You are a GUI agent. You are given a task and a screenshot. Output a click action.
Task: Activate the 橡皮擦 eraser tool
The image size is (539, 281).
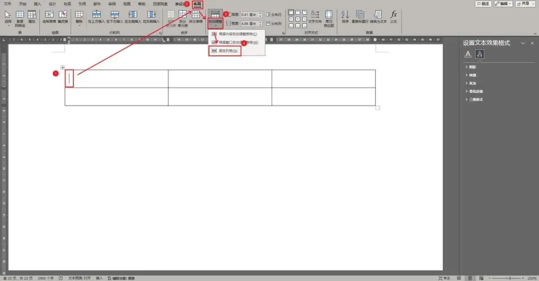[x=63, y=17]
